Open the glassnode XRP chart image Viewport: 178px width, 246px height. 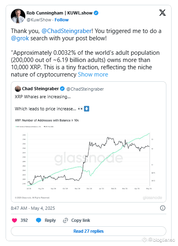88,159
